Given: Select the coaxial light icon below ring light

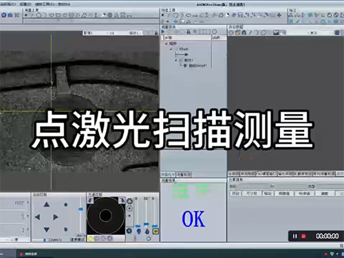Looking at the screenshot, I should (x=130, y=208).
